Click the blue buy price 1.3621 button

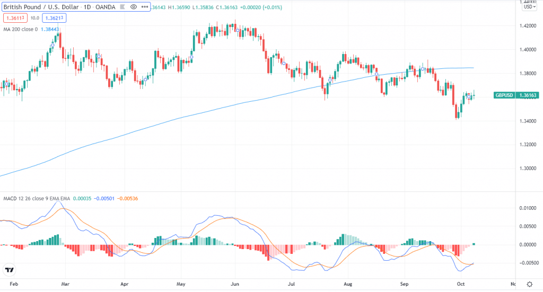(x=55, y=18)
